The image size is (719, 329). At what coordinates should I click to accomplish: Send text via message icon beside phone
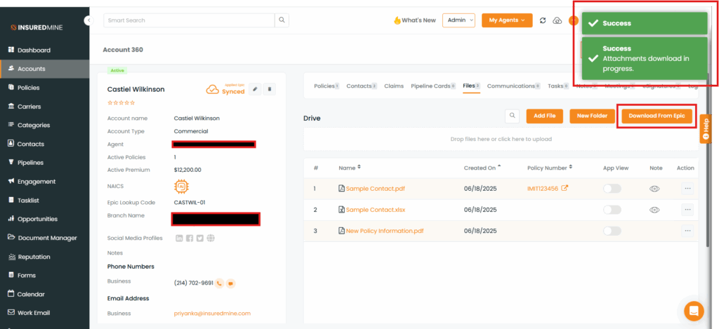click(x=231, y=283)
